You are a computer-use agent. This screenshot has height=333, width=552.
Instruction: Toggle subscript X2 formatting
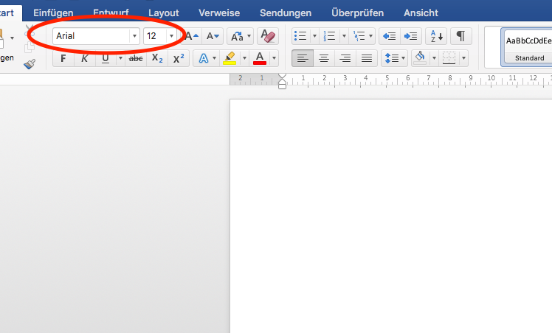click(157, 58)
